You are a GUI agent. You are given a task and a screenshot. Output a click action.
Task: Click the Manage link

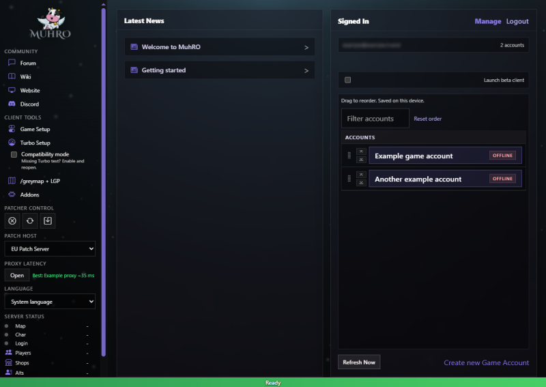click(488, 21)
